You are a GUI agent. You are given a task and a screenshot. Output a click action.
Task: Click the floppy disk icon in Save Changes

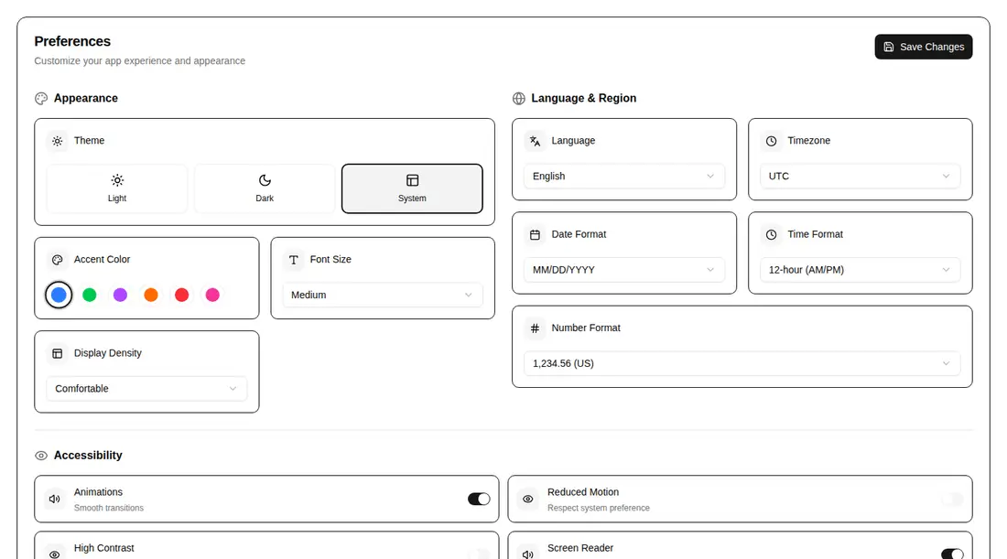coord(889,47)
